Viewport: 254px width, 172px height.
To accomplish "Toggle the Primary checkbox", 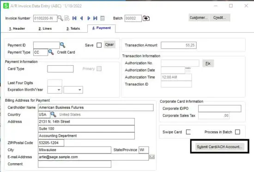I will 99,68.
